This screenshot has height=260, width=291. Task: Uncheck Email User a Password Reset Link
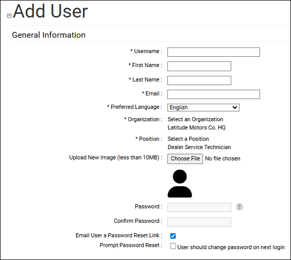click(173, 236)
